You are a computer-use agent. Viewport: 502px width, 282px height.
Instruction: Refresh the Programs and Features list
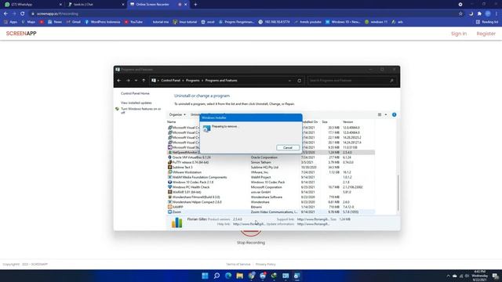click(x=299, y=81)
